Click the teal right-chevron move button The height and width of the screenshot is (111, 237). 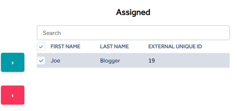(13, 62)
